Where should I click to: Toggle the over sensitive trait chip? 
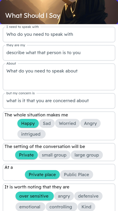point(35,196)
